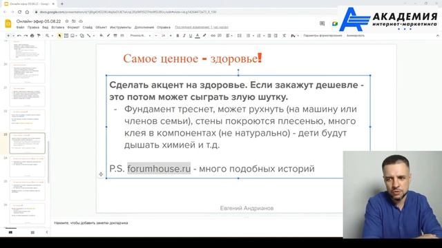
Task: Click the Анимировать button
Action: pos(356,36)
